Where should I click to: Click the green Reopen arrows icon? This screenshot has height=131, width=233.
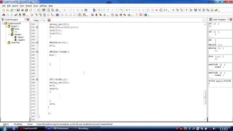coord(12,10)
